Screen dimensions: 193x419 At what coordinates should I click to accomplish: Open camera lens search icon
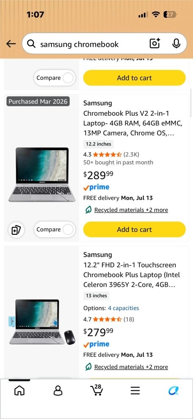tap(155, 43)
